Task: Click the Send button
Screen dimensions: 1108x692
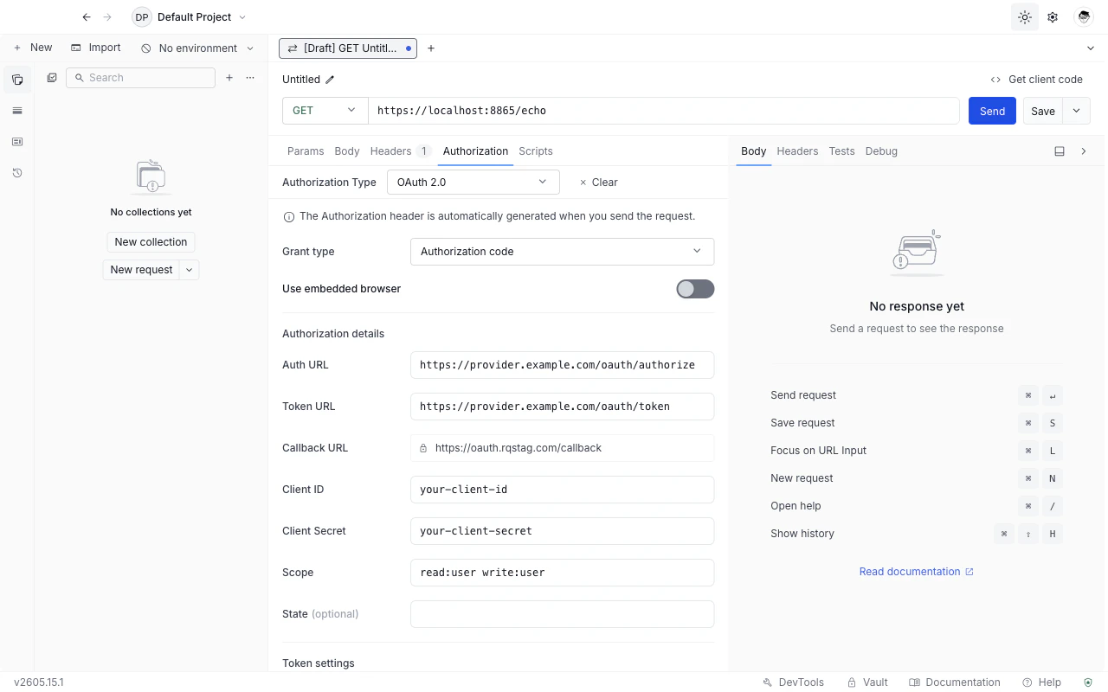Action: pyautogui.click(x=992, y=111)
